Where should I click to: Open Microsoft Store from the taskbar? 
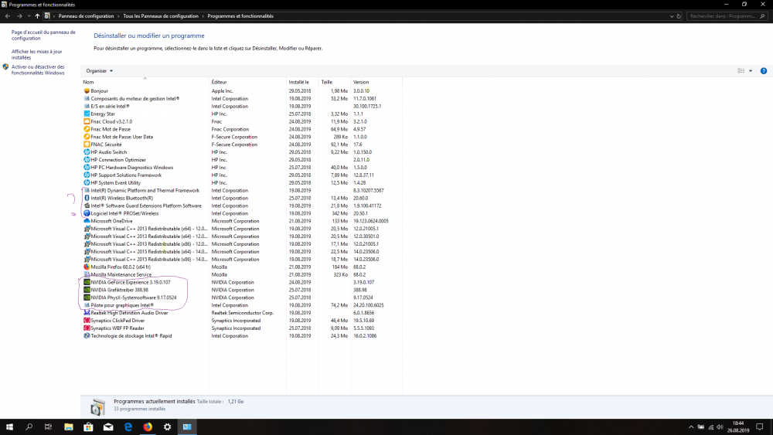pos(88,427)
